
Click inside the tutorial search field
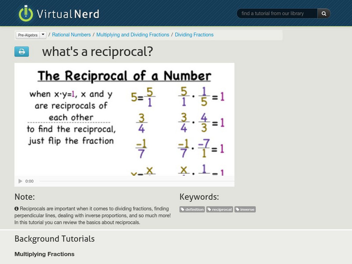click(x=277, y=13)
